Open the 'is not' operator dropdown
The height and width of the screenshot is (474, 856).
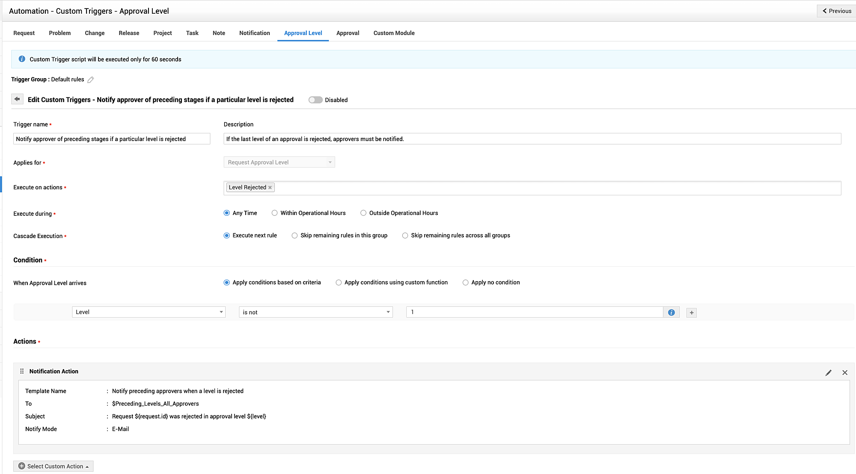(315, 312)
